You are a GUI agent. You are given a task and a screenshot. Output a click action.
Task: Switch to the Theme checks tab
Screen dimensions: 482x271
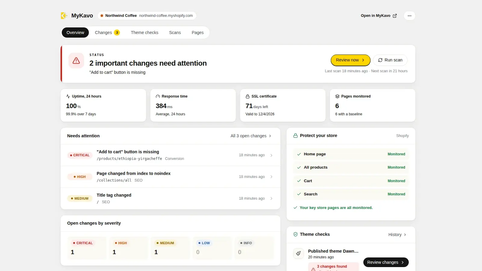click(145, 33)
